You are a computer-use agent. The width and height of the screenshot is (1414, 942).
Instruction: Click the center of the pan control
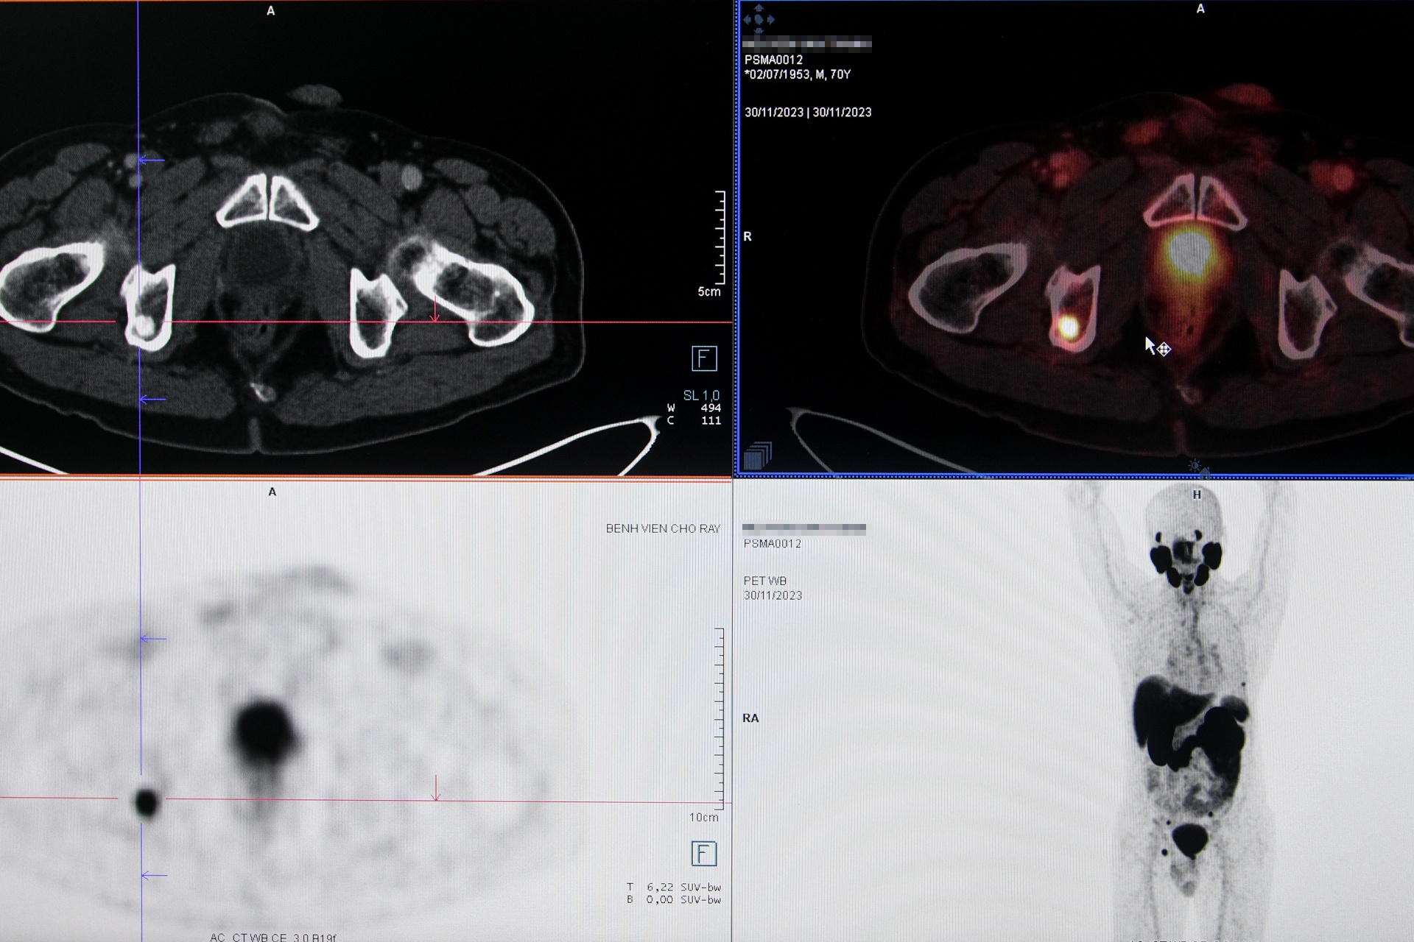click(x=759, y=20)
